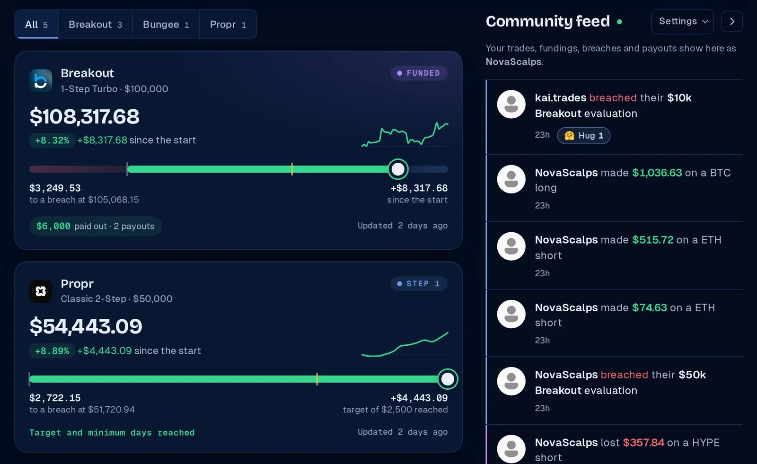The height and width of the screenshot is (464, 757).
Task: Click avatar beside the $1,036.63 BTC long post
Action: [x=511, y=179]
